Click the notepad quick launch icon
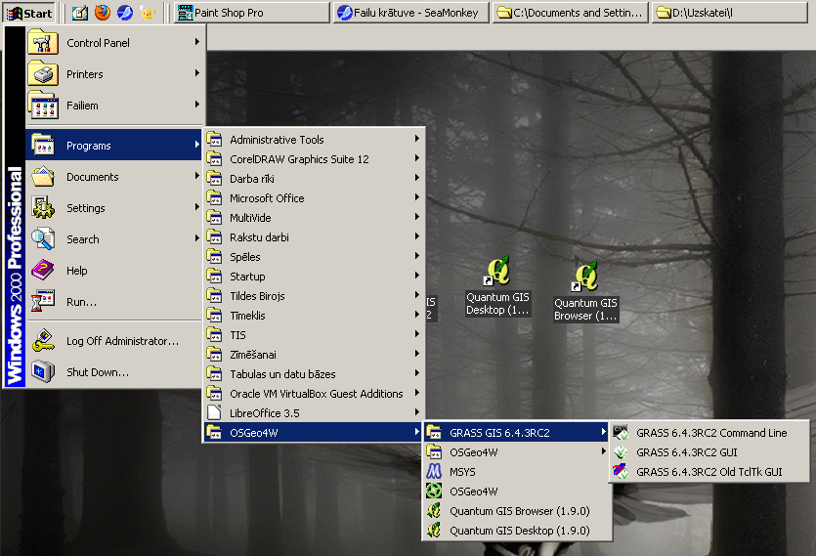Screen dimensions: 816x556 coord(79,13)
